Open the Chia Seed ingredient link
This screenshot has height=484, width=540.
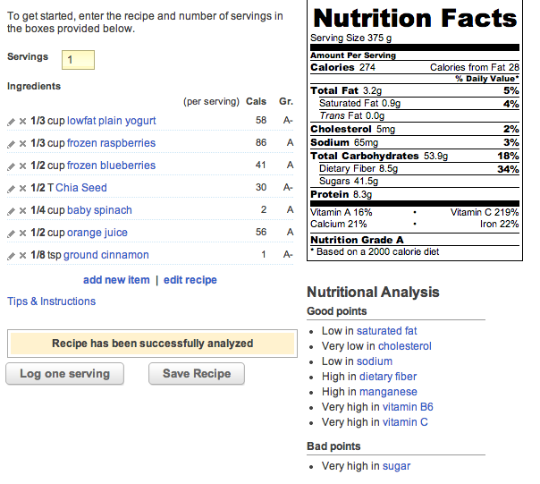click(x=87, y=188)
